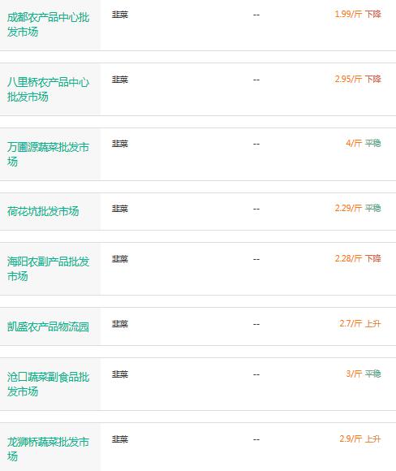
Task: Click the 2.7/斤 上升 price
Action: [360, 323]
